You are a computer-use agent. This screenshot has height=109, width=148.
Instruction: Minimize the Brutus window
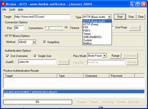133,4
